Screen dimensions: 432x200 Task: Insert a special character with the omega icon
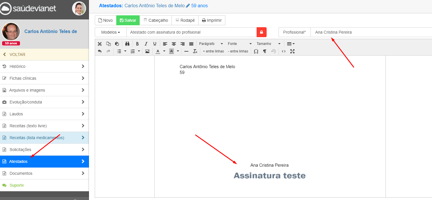pos(256,51)
